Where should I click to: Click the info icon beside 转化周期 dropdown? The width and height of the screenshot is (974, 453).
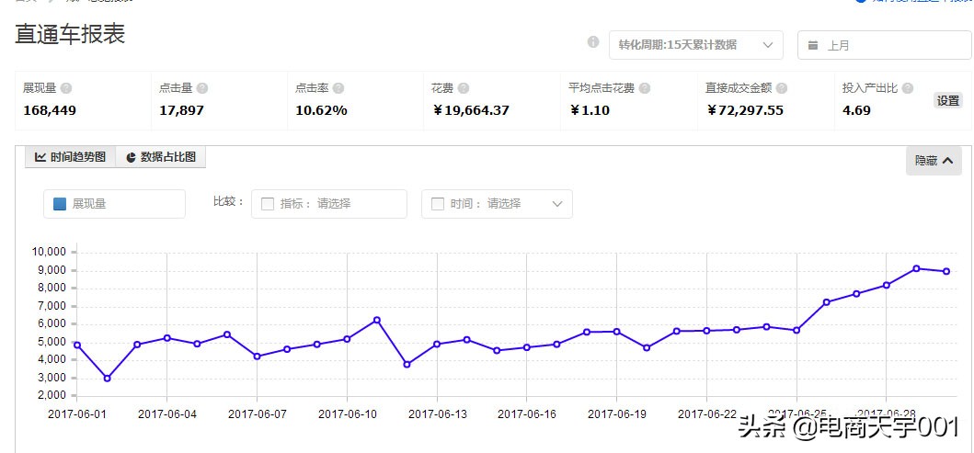click(x=593, y=42)
